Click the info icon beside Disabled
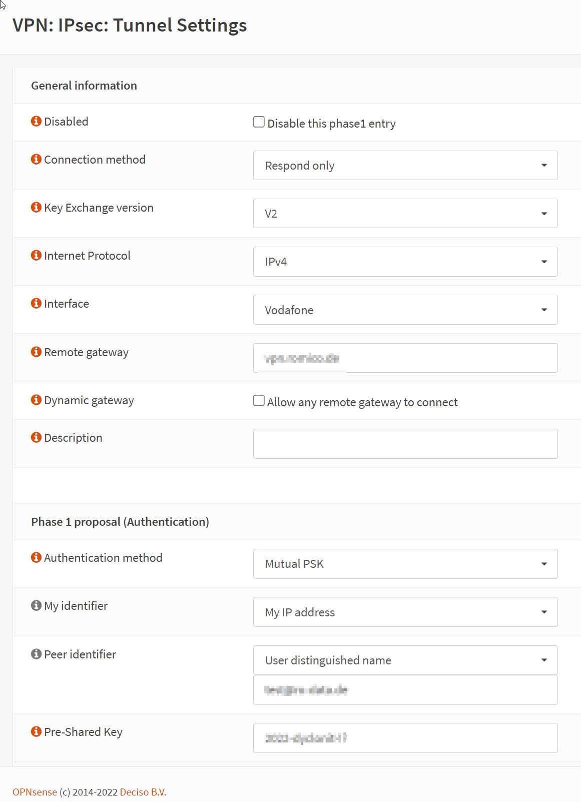The image size is (581, 802). tap(36, 121)
